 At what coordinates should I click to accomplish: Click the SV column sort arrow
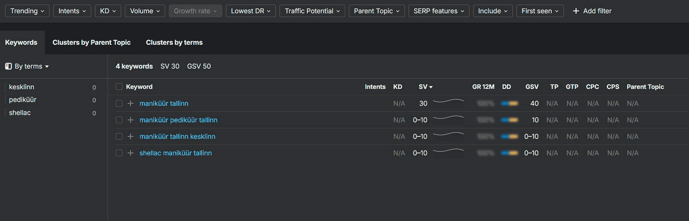[x=431, y=87]
